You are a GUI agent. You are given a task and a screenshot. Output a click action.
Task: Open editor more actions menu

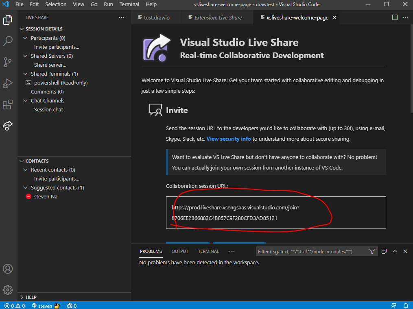pos(405,17)
